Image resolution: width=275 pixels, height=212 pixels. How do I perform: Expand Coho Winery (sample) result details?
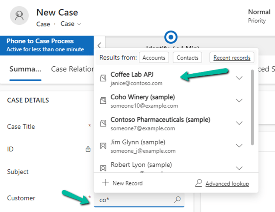(x=239, y=101)
